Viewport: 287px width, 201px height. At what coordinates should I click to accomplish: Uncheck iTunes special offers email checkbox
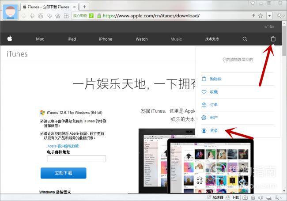[x=42, y=121]
